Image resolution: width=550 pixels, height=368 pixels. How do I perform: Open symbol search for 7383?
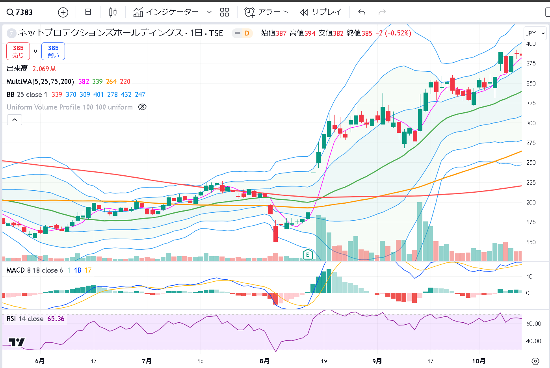click(x=20, y=12)
